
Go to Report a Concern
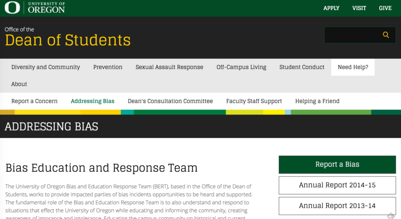click(x=34, y=101)
